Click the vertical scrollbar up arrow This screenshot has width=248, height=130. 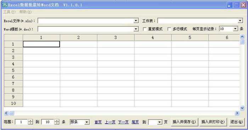242,37
